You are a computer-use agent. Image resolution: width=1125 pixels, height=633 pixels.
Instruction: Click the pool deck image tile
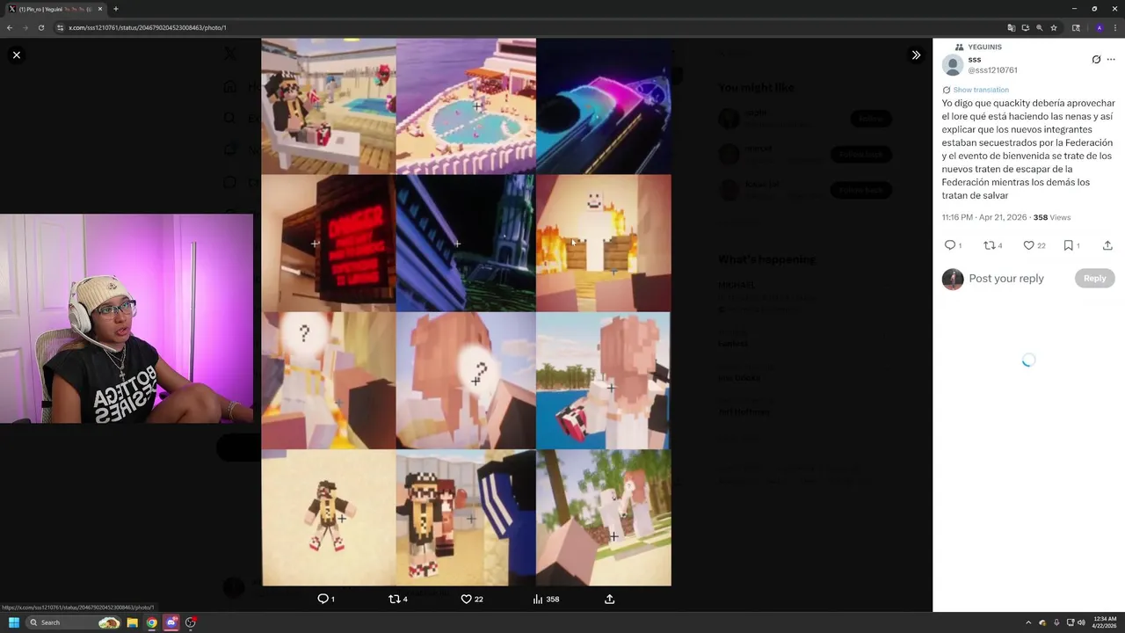coord(466,105)
